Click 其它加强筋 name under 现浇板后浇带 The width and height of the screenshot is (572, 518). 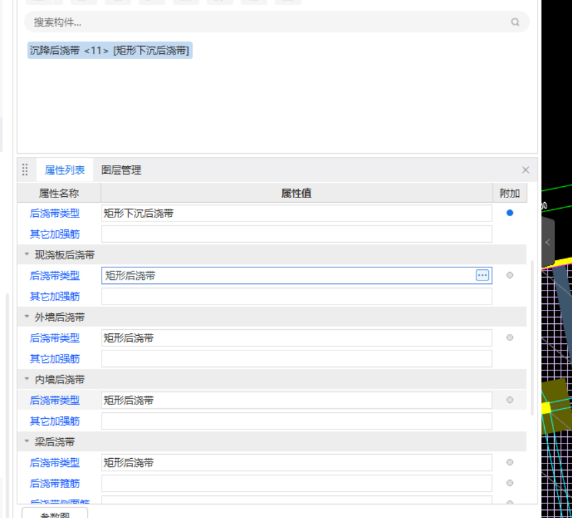(x=54, y=297)
